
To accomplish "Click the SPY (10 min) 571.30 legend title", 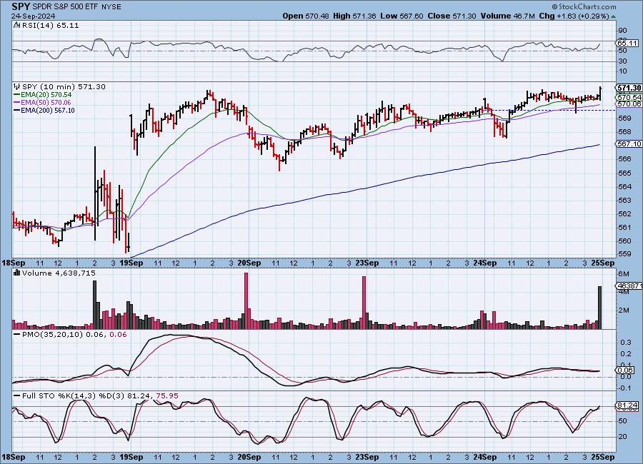I will tap(64, 86).
